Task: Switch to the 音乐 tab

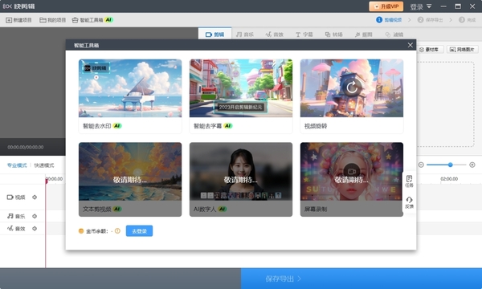Action: tap(245, 35)
